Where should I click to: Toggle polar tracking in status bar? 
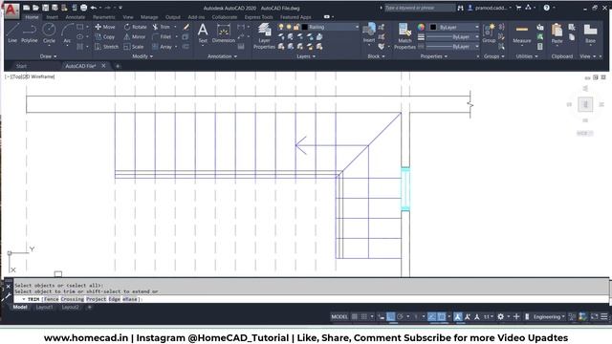pos(400,316)
